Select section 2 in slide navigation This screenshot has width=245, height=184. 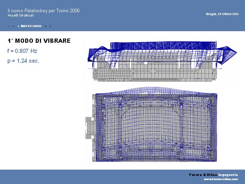(x=13, y=26)
